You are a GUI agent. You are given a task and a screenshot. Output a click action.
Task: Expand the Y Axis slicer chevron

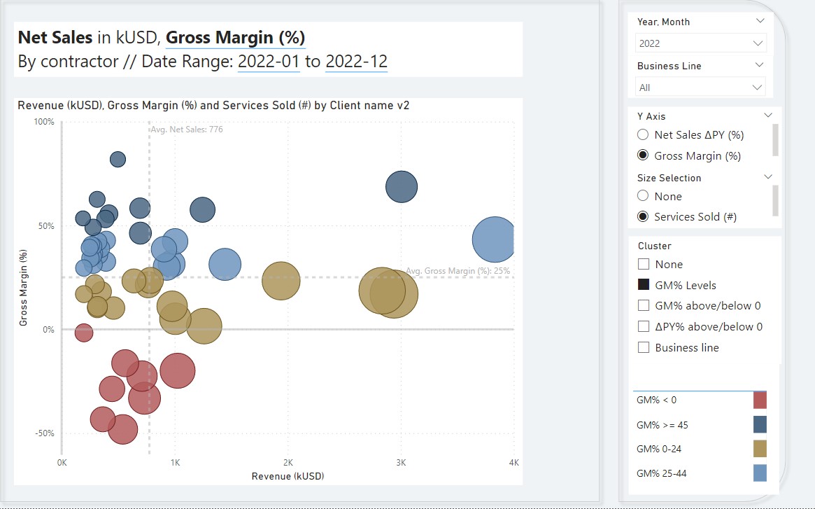tap(768, 116)
